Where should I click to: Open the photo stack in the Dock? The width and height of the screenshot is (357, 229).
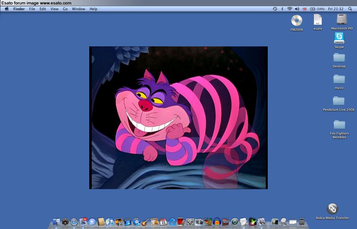tap(275, 222)
